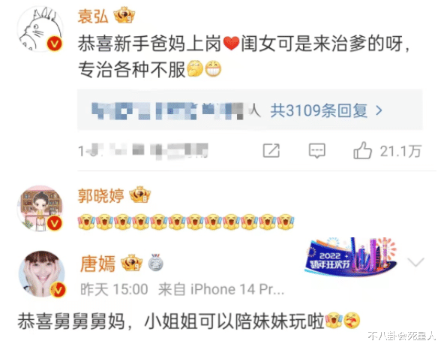Image resolution: width=441 pixels, height=347 pixels.
Task: Expand 共3109条回复 replies link
Action: [x=319, y=110]
